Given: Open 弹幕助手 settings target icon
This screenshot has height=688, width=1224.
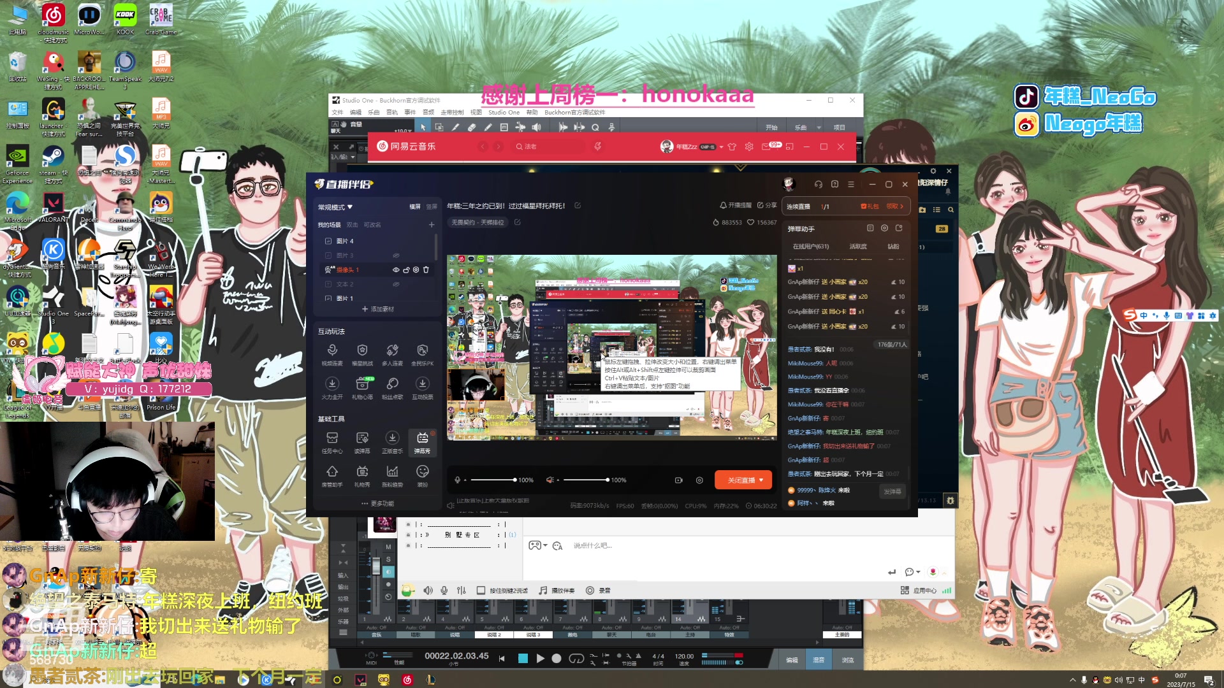Looking at the screenshot, I should [884, 228].
